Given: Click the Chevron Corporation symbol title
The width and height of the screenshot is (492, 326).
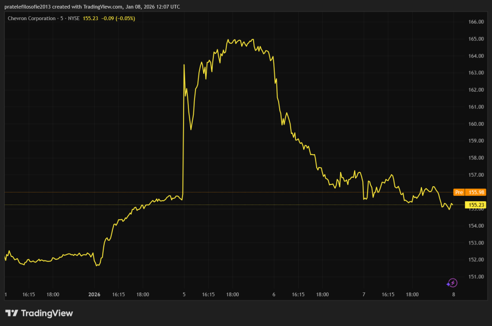Looking at the screenshot, I should [x=30, y=18].
